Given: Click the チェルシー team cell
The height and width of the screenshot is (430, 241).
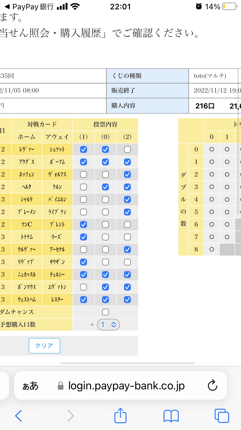Looking at the screenshot, I should [57, 275].
